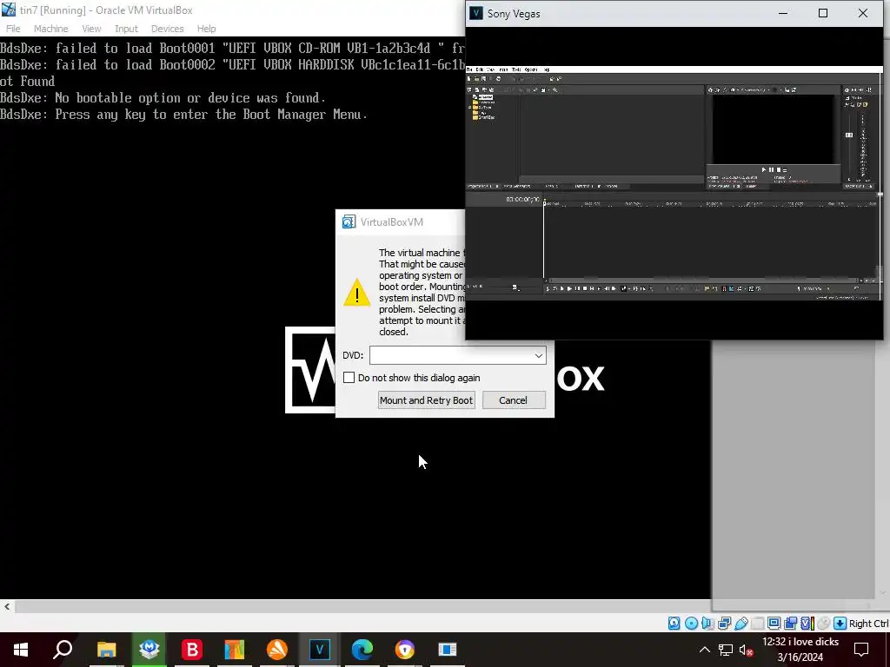Click the muted volume tray icon
The image size is (890, 667).
[x=747, y=650]
